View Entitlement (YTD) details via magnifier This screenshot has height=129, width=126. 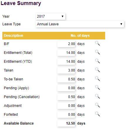click(x=98, y=61)
